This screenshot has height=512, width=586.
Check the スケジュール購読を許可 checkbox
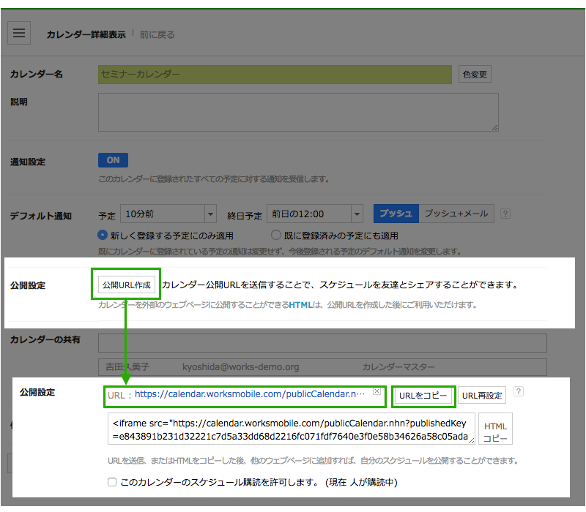(112, 483)
